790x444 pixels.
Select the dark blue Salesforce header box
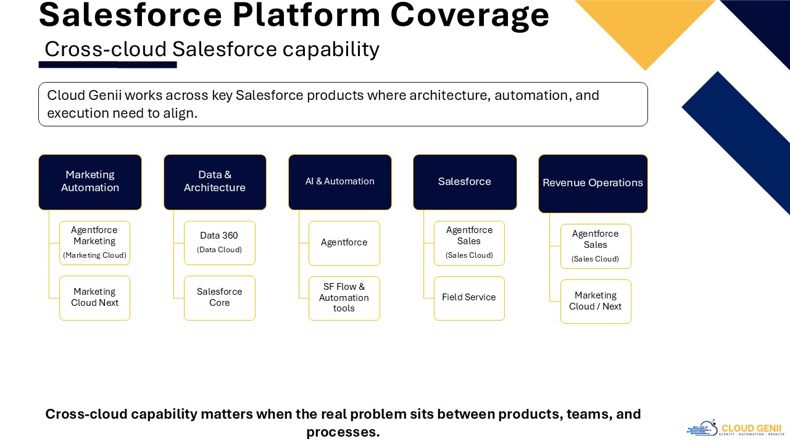(465, 182)
